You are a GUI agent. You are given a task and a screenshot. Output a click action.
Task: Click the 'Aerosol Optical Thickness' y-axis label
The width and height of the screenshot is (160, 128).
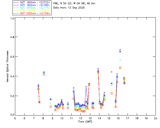click(7, 66)
